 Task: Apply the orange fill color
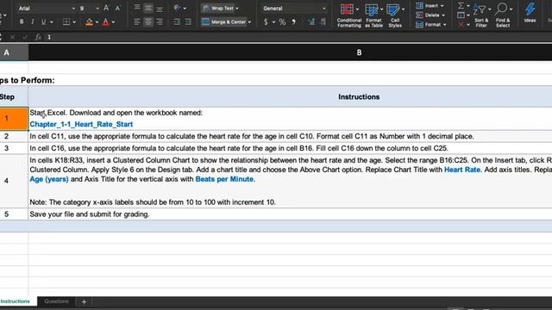pyautogui.click(x=89, y=22)
